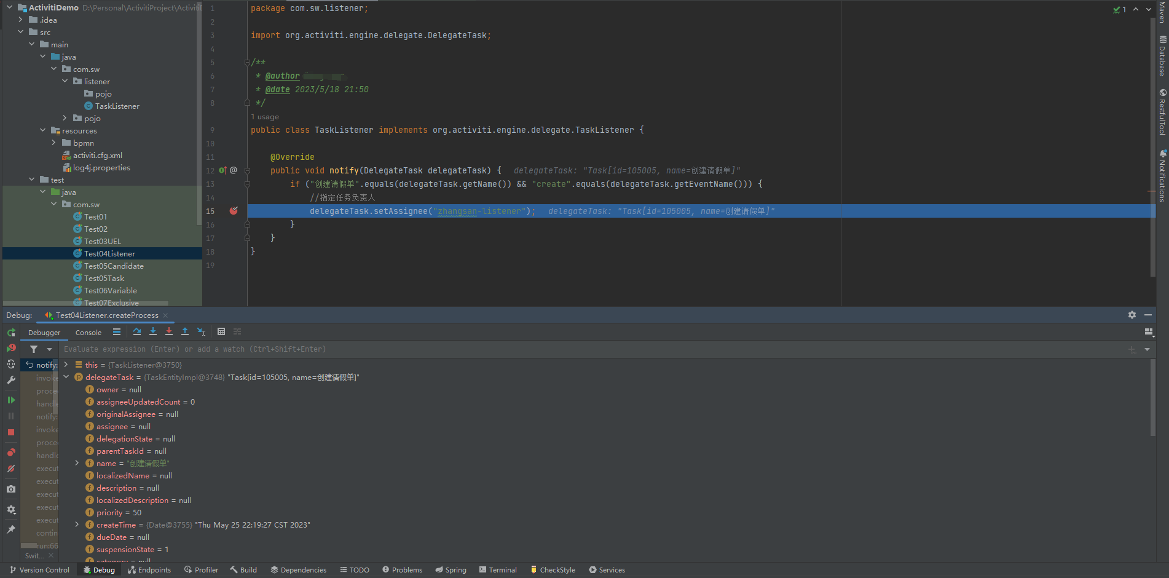This screenshot has height=578, width=1169.
Task: Stop the debug session with red square
Action: (11, 432)
